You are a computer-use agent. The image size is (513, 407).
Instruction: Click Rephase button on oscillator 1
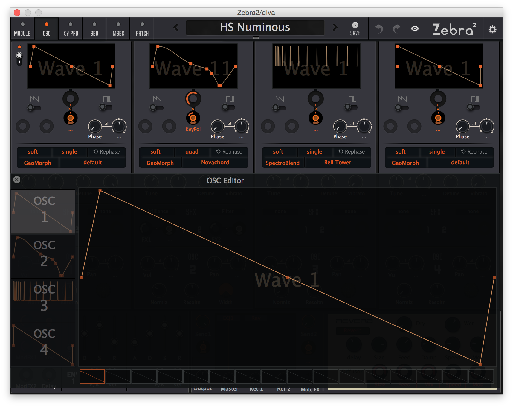[x=106, y=152]
